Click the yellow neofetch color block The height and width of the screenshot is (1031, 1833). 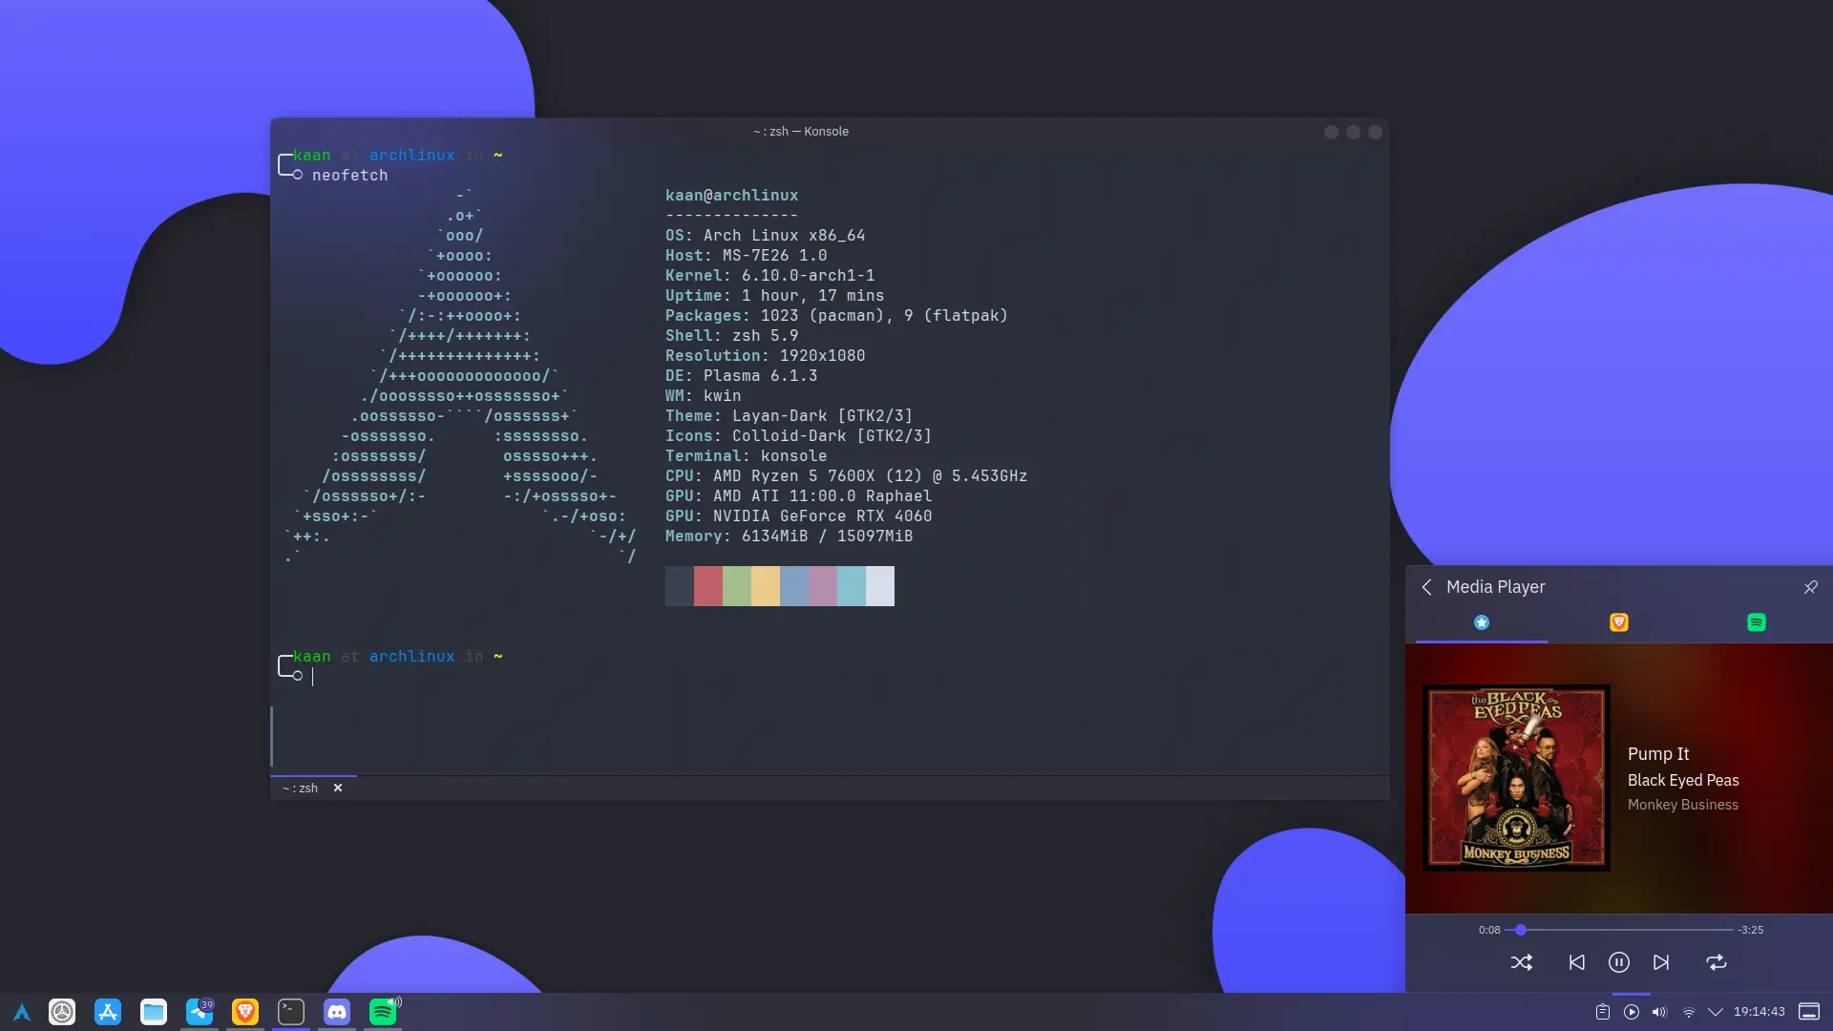pyautogui.click(x=766, y=586)
